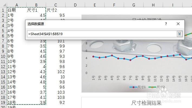Viewport: 192px width, 108px height.
Task: Click the 尺寸检测结果 chart title below
Action: 146,103
